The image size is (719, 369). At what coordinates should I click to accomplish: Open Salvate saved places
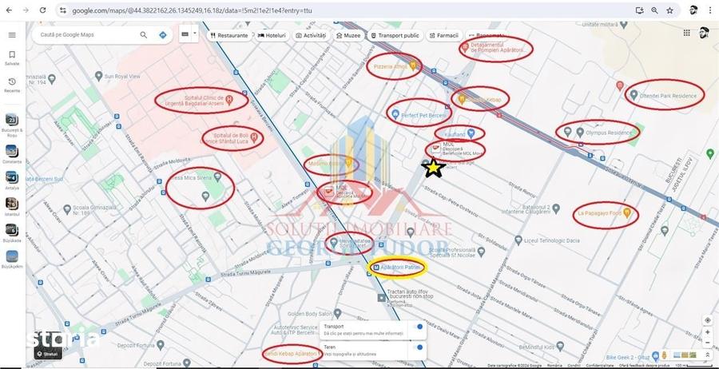click(12, 58)
